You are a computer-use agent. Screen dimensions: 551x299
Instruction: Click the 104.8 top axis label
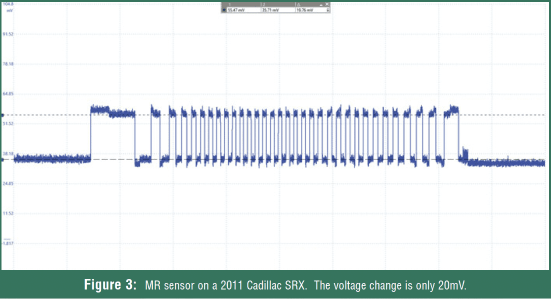coord(7,3)
